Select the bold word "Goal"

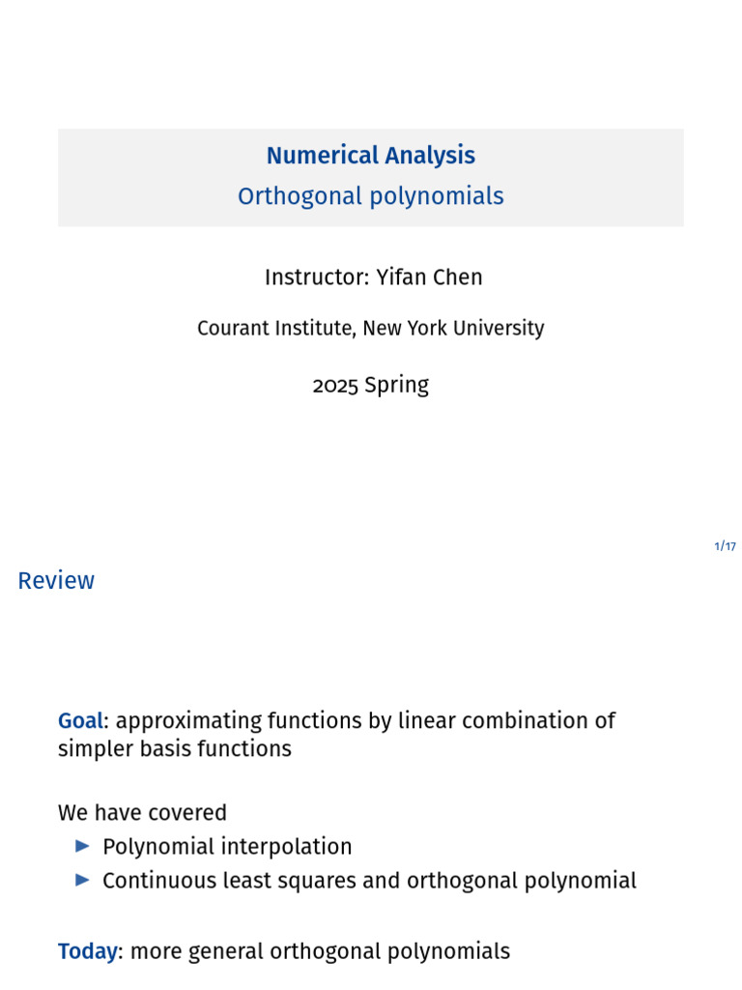click(x=80, y=721)
